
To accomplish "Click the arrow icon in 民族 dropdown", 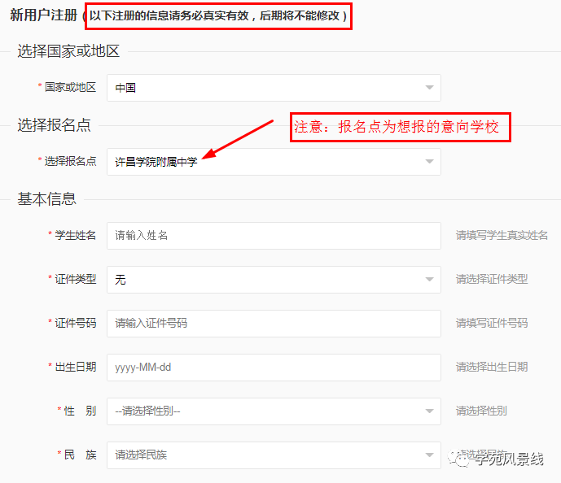I will [429, 455].
